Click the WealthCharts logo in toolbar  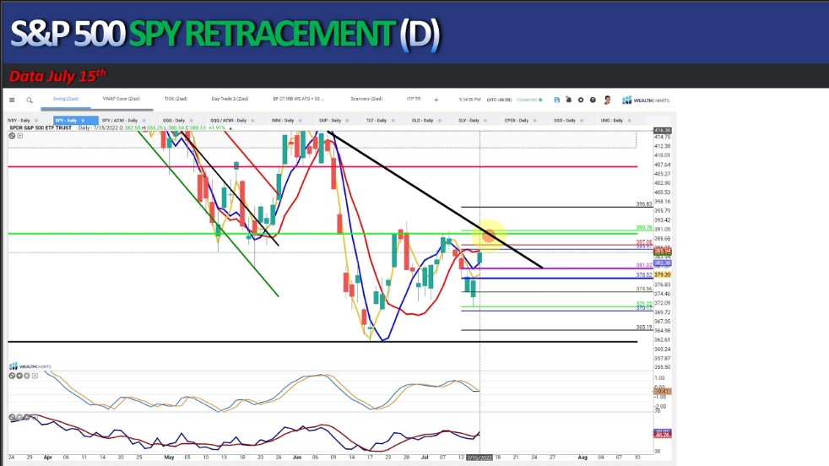646,100
